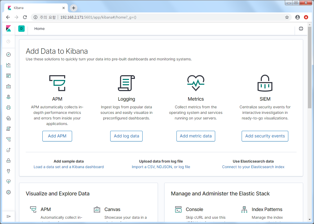Image resolution: width=314 pixels, height=224 pixels.
Task: Open Index Patterns under Manage and Administer
Action: [267, 209]
